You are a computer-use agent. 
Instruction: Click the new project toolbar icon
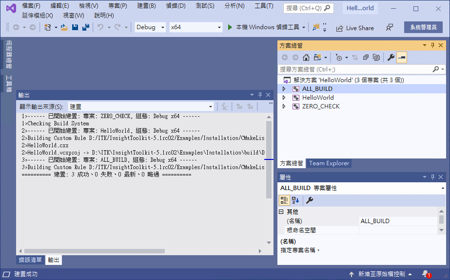pyautogui.click(x=48, y=27)
